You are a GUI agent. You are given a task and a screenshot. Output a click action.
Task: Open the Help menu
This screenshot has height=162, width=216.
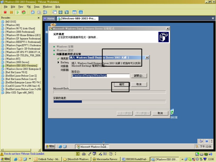coord(58,7)
